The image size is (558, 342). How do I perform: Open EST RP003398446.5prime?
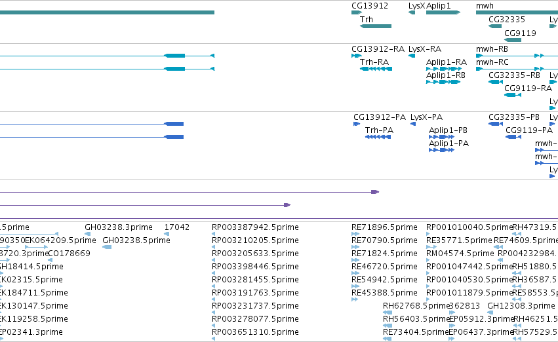tap(255, 267)
